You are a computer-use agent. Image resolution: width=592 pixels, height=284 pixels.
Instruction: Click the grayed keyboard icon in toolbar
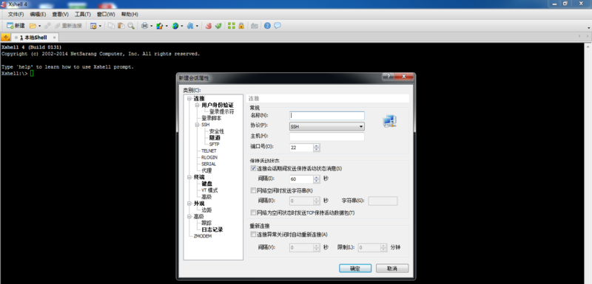(x=255, y=26)
